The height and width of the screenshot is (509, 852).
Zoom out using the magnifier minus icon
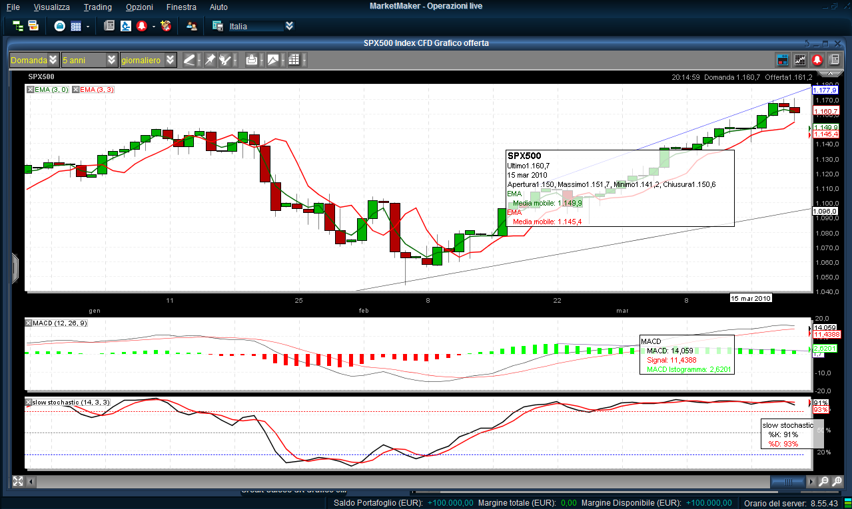click(823, 481)
